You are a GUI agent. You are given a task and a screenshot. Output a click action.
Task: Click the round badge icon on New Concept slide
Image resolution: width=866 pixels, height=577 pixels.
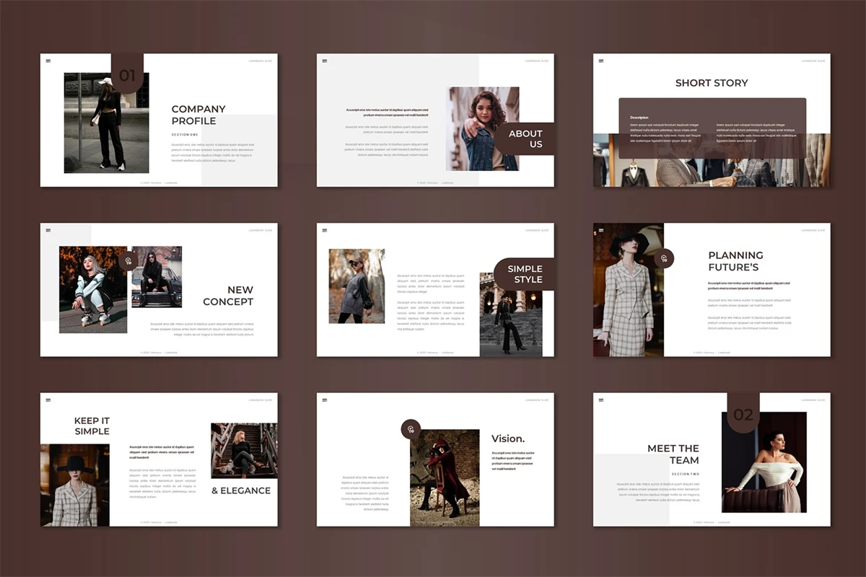pos(128,260)
